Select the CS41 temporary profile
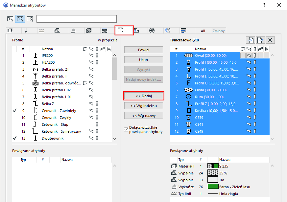The height and width of the screenshot is (202, 287). click(x=220, y=124)
